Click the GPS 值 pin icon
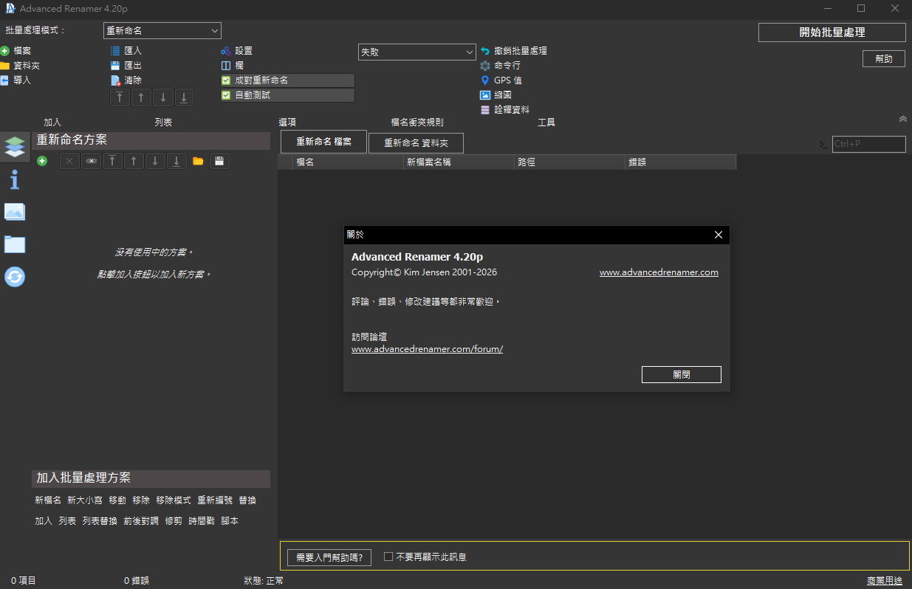 point(485,80)
